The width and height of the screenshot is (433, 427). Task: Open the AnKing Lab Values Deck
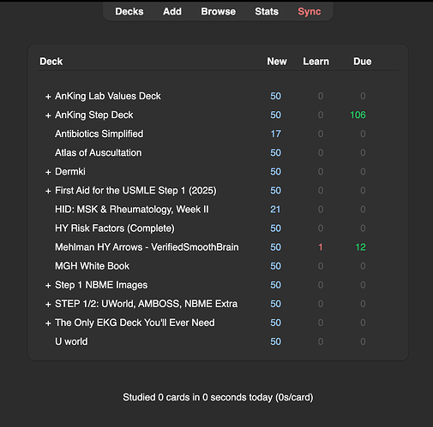click(x=108, y=96)
